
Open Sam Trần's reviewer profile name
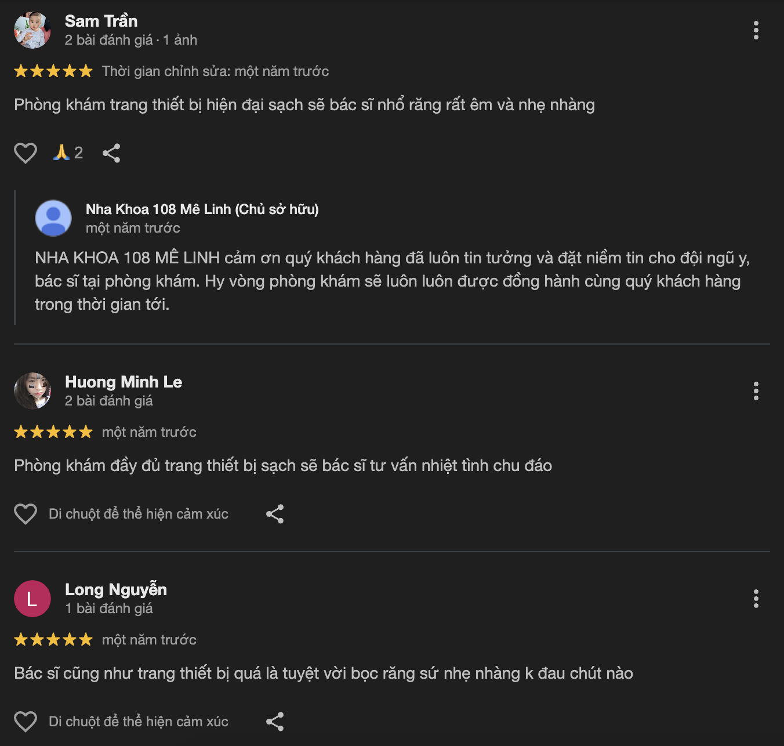pos(101,21)
